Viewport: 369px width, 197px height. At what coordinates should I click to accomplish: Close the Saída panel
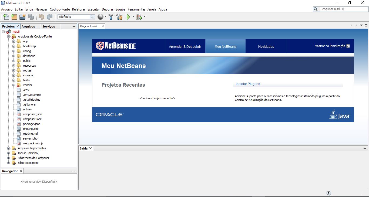coord(90,148)
